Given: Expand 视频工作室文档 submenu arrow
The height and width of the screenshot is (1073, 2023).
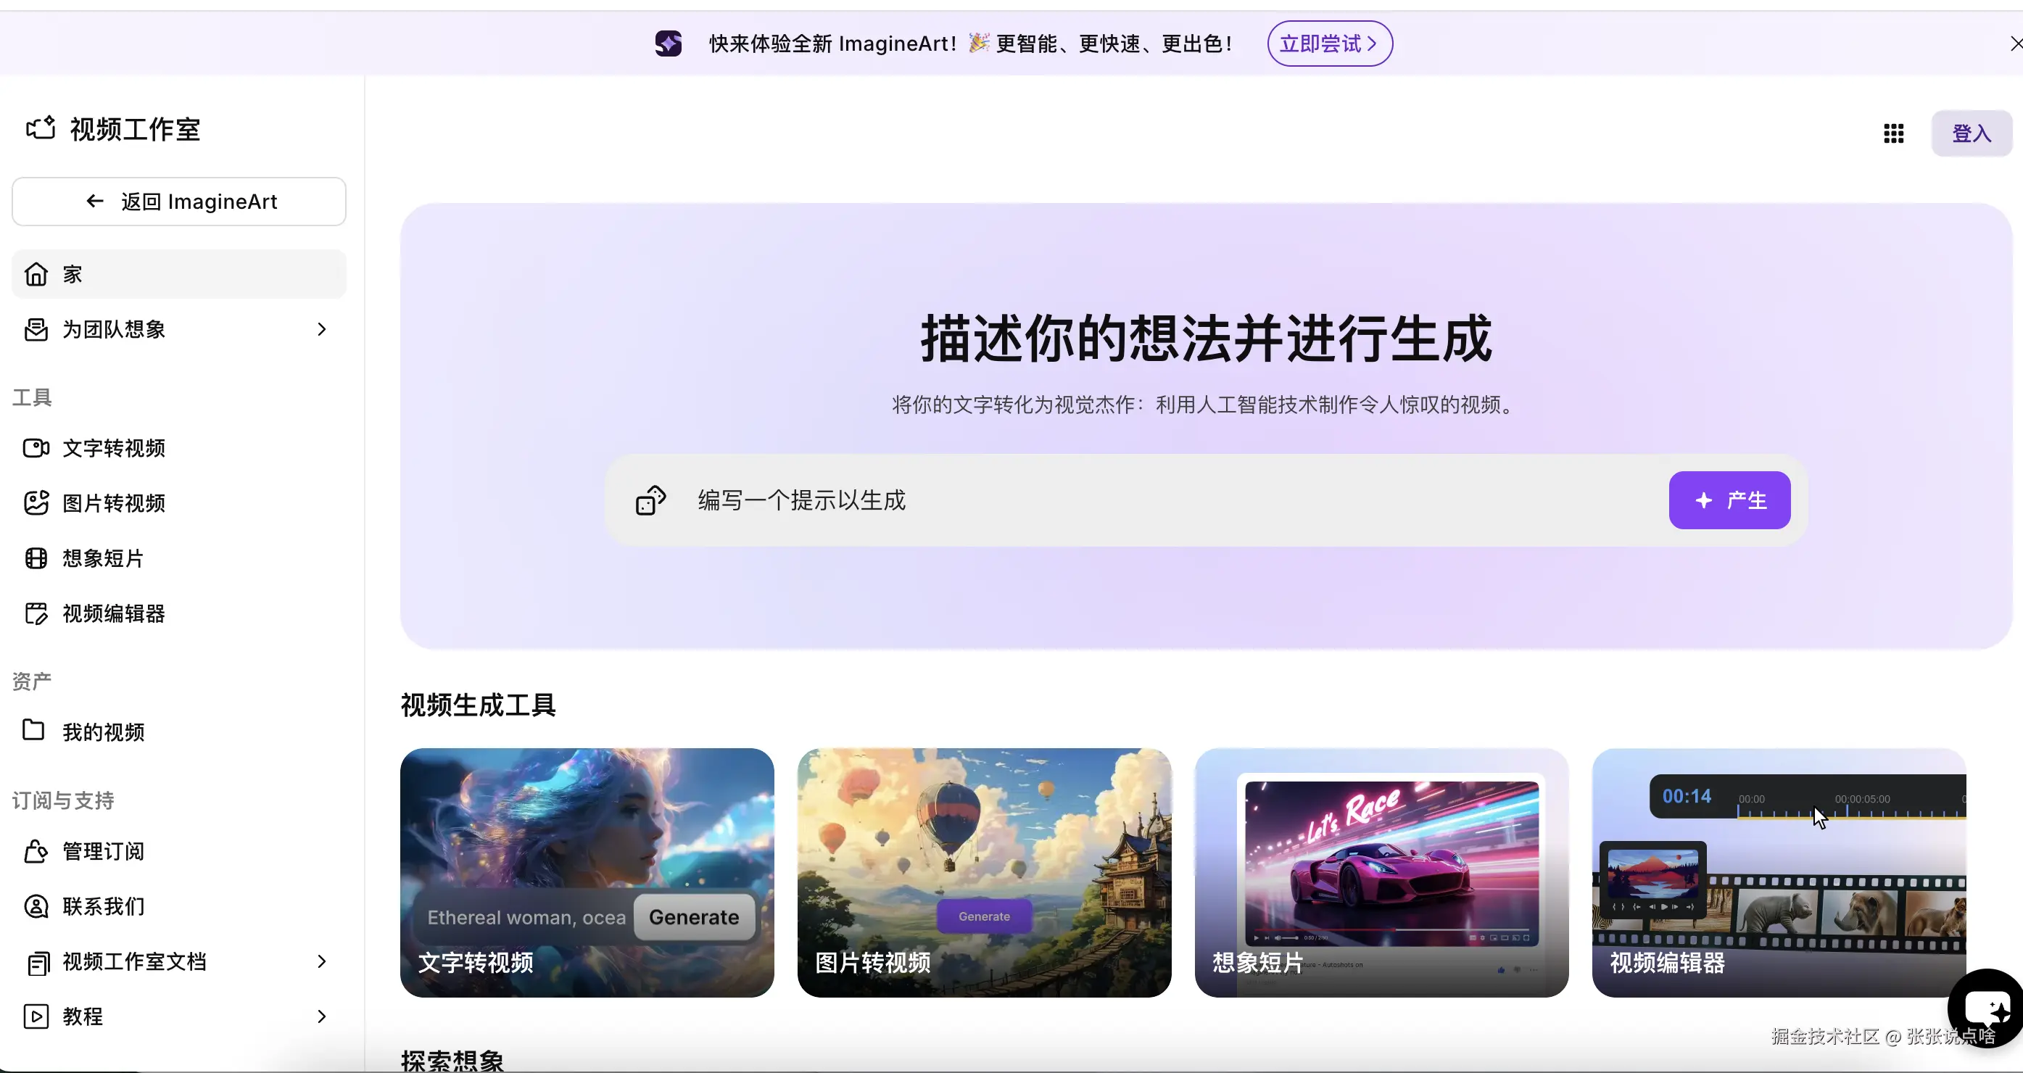Looking at the screenshot, I should tap(321, 961).
